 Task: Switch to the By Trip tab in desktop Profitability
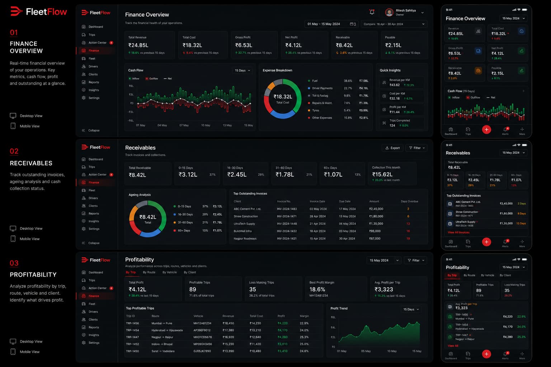tap(131, 272)
